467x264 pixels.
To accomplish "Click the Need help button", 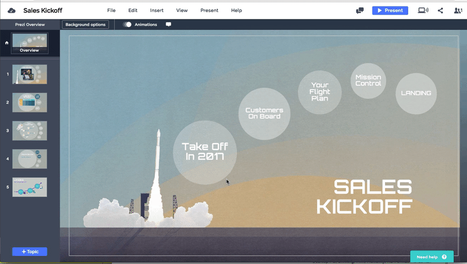I will point(431,257).
